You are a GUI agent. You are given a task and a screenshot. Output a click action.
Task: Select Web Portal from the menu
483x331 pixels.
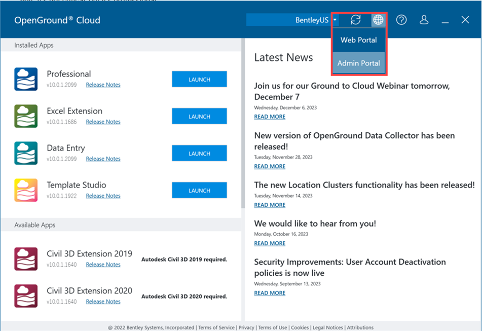coord(358,40)
